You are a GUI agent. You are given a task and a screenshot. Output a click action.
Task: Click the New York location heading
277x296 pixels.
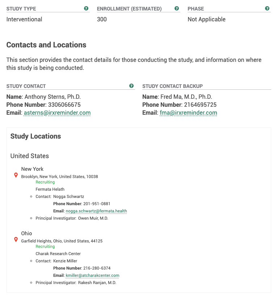[x=32, y=169]
